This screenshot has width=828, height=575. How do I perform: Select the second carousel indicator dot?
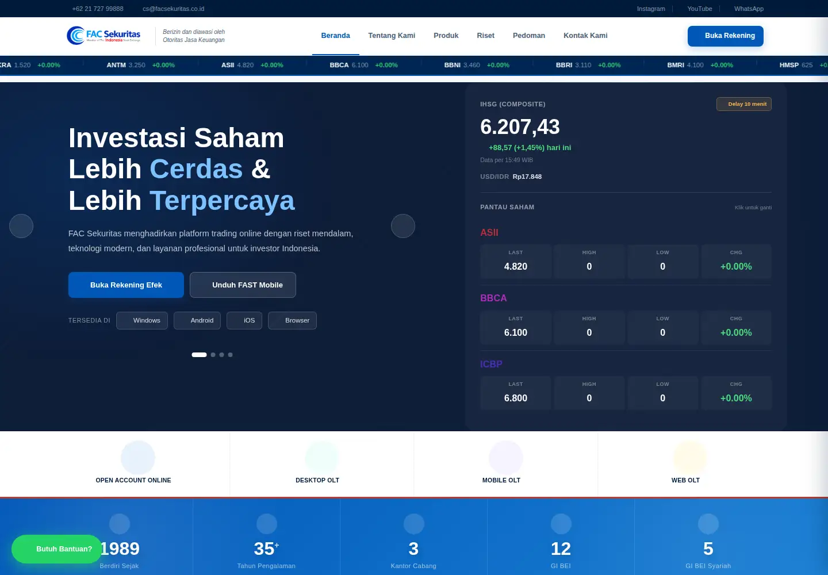(x=213, y=355)
